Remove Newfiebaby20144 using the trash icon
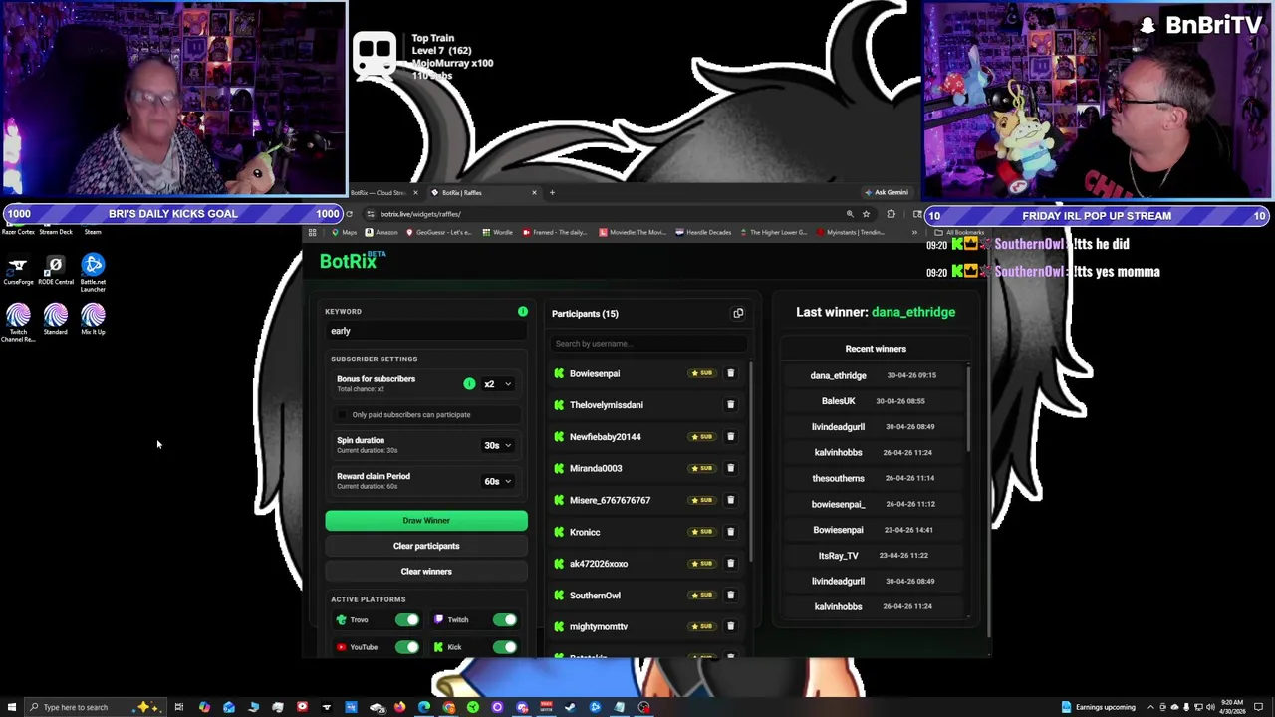Image resolution: width=1275 pixels, height=717 pixels. pos(730,437)
